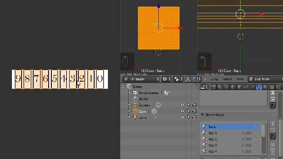Screen dimensions: 283x159
Task: Toggle Cube renderability icon
Action: coord(194,111)
